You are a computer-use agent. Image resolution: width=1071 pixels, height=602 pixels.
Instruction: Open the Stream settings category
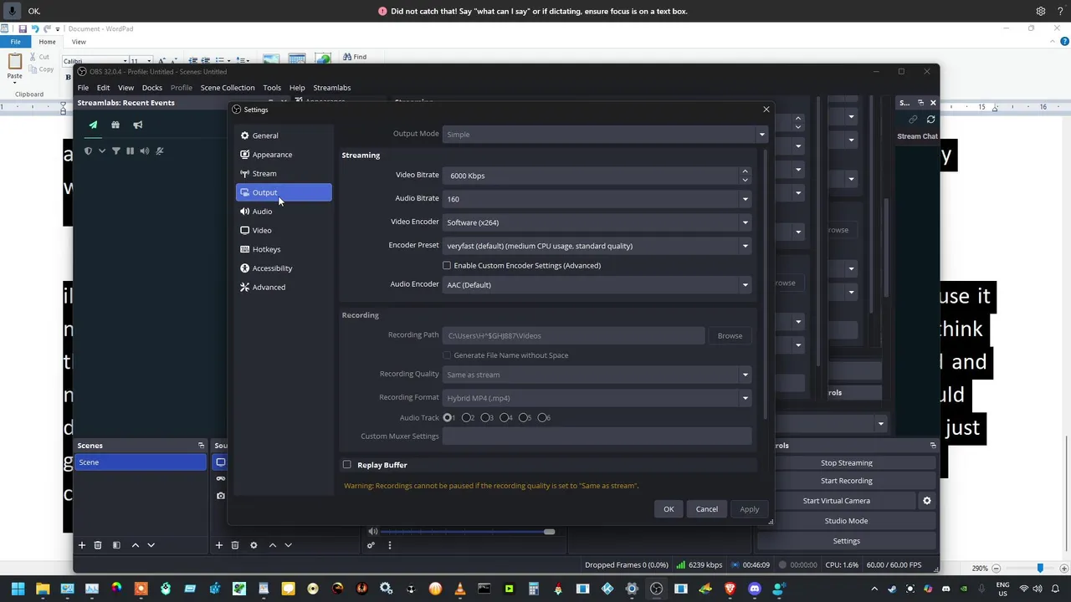(284, 174)
